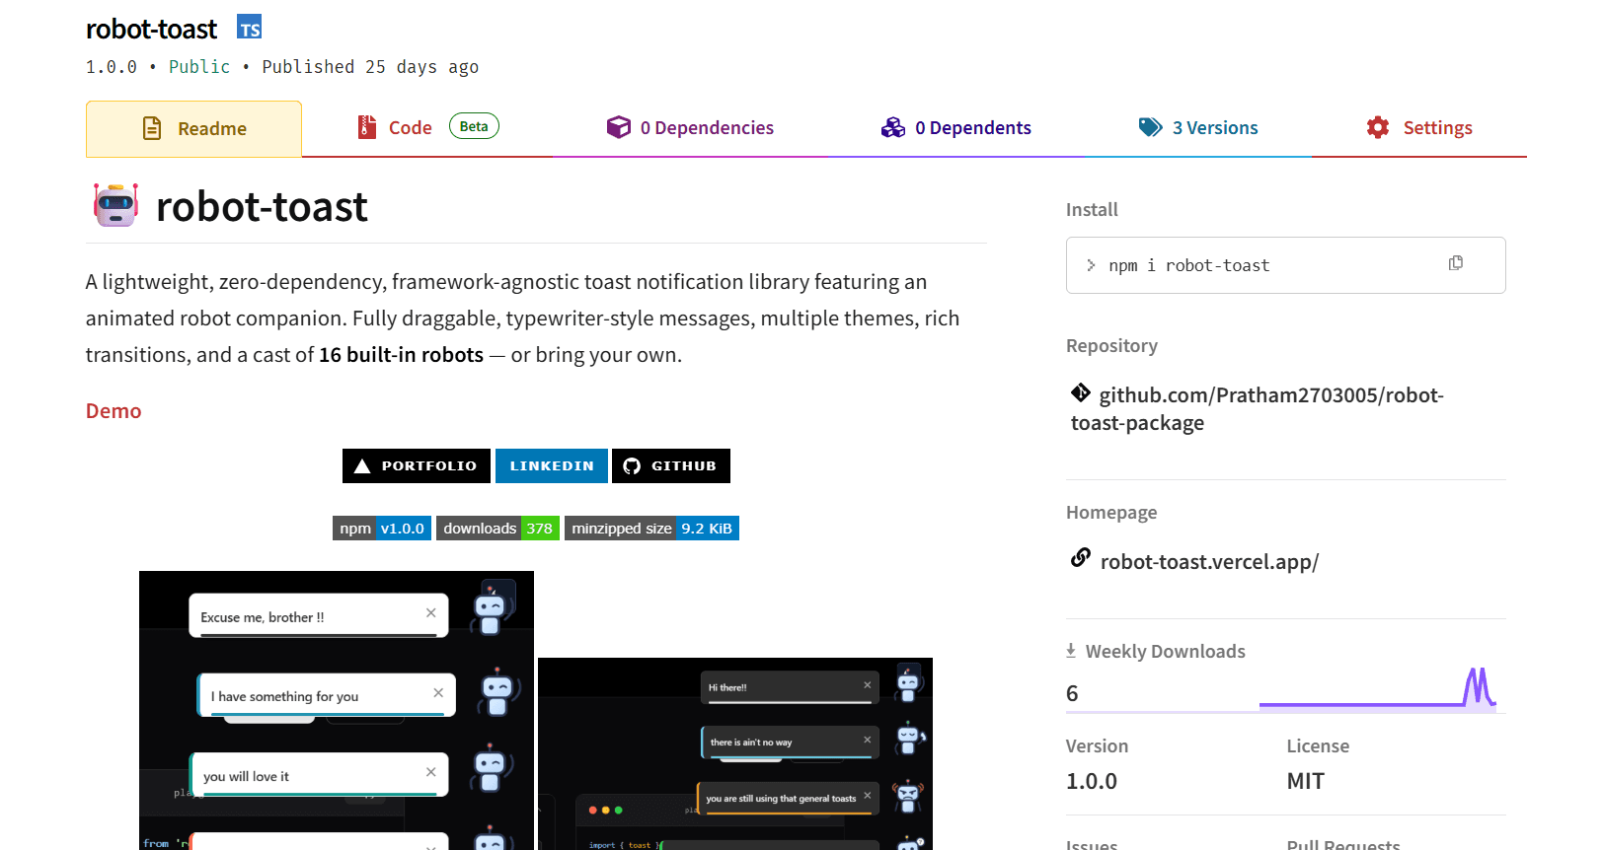Click the bold "16 built-in robots" text

tap(401, 355)
